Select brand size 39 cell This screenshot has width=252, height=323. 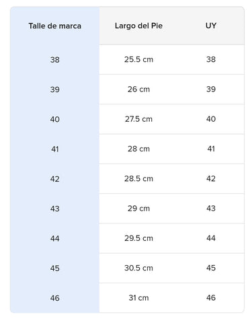[x=54, y=89]
